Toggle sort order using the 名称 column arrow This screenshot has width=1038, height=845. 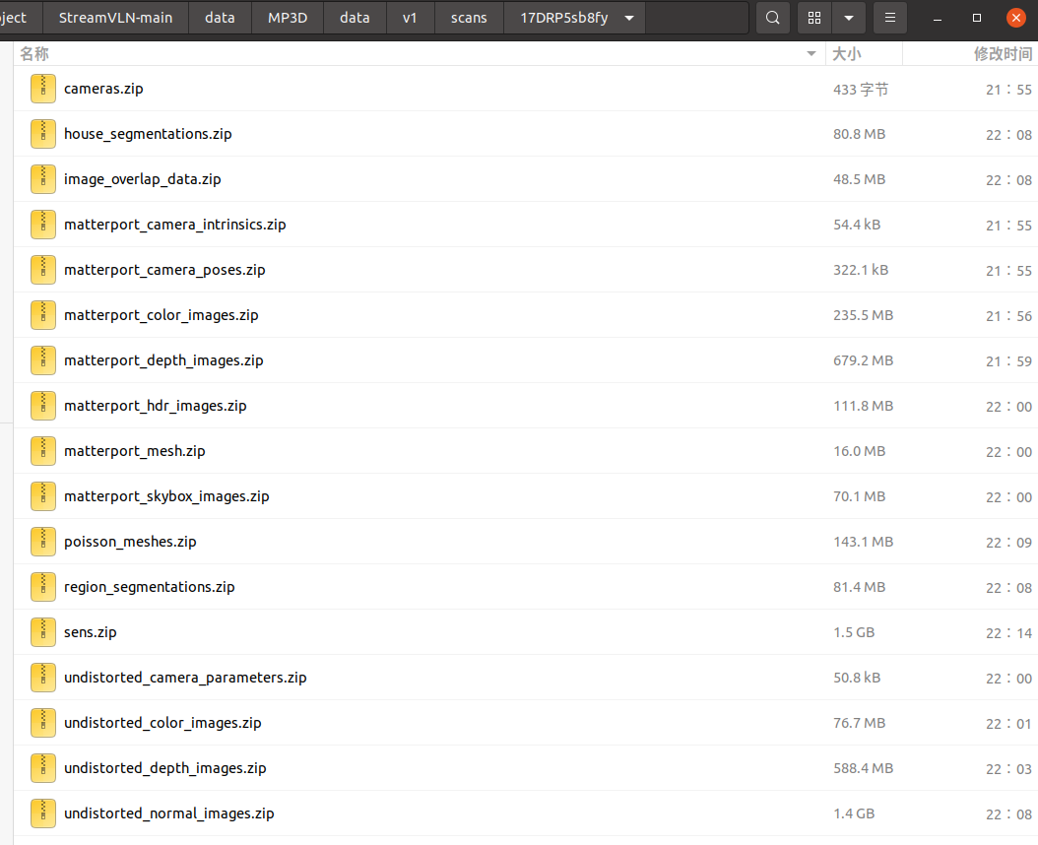click(x=811, y=54)
